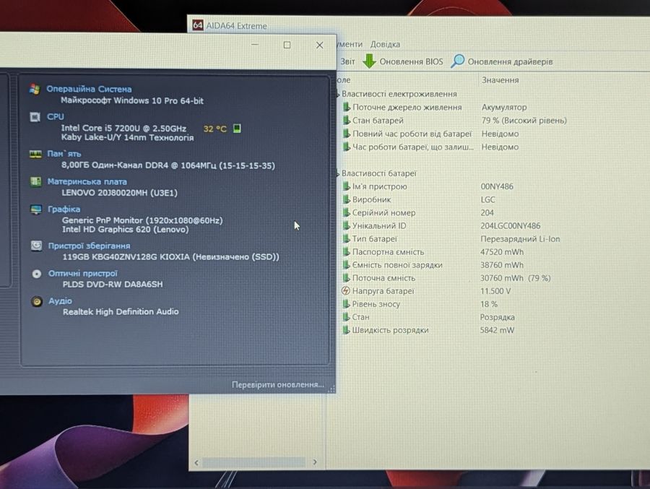Click Оновлення BIOS toolbar button
Image resolution: width=650 pixels, height=489 pixels.
[x=403, y=61]
